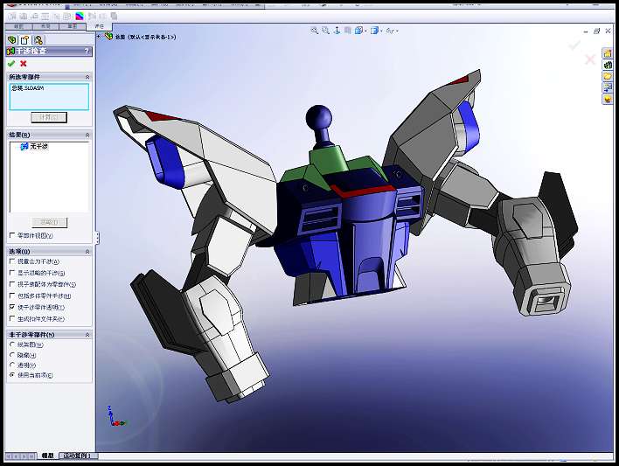Enable 包括多体零件干涉(M) checkbox
The height and width of the screenshot is (466, 619).
coord(12,296)
